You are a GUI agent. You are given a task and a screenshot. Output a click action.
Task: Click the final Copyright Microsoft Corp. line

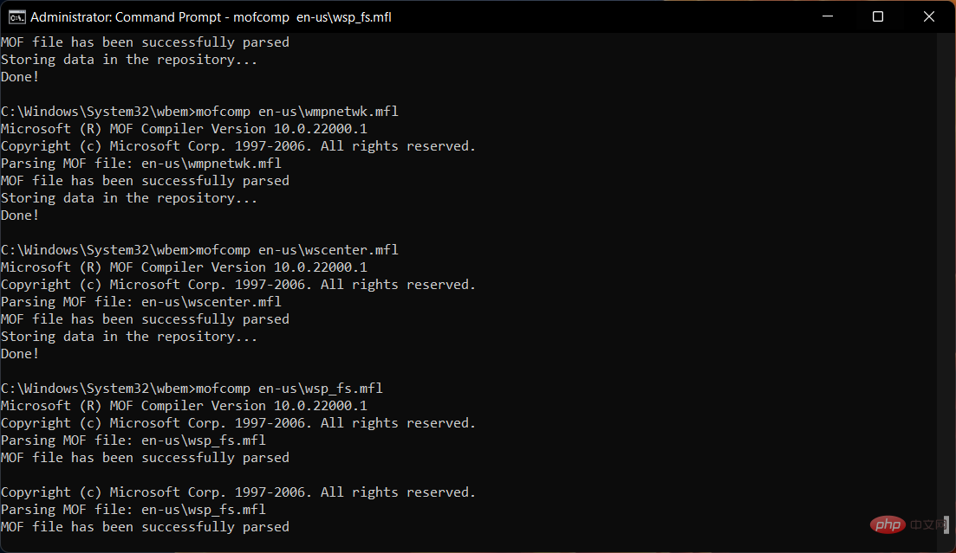pos(238,492)
